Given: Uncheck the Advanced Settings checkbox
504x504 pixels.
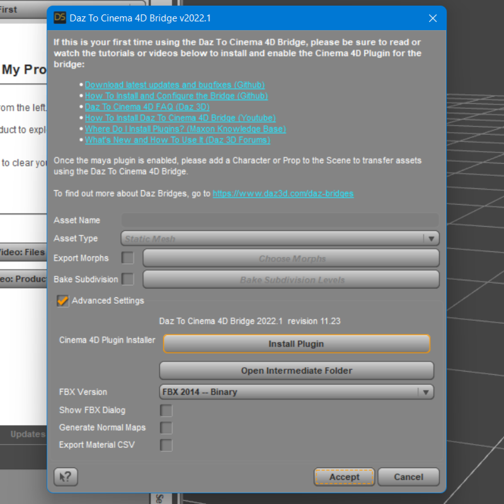Looking at the screenshot, I should tap(62, 301).
